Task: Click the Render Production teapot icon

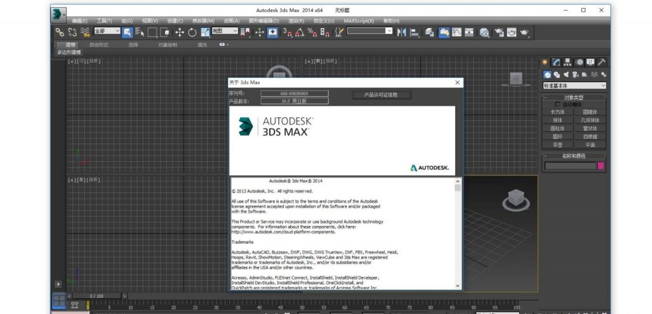Action: click(525, 32)
